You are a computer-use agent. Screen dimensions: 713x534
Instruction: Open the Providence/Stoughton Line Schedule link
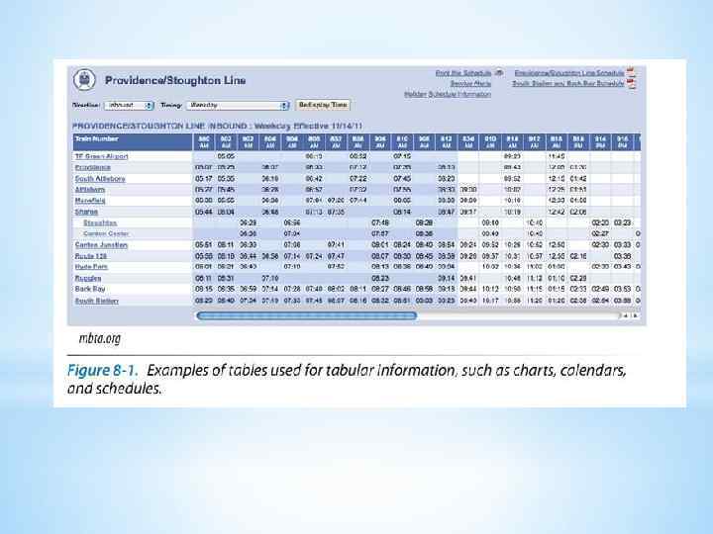click(568, 73)
